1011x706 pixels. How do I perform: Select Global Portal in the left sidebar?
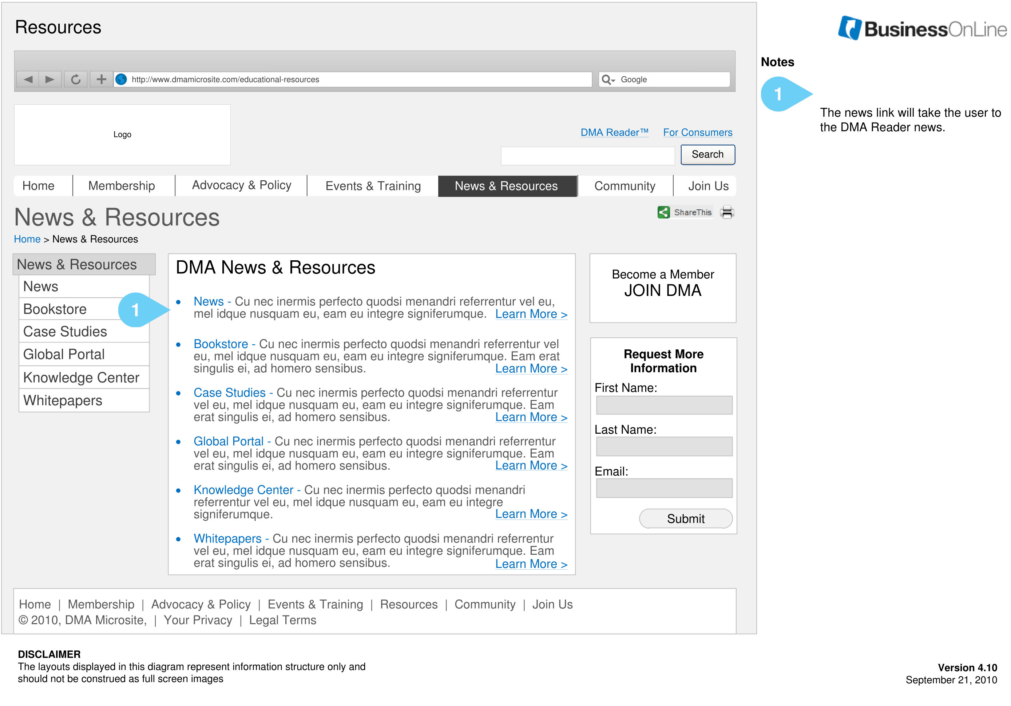(84, 354)
